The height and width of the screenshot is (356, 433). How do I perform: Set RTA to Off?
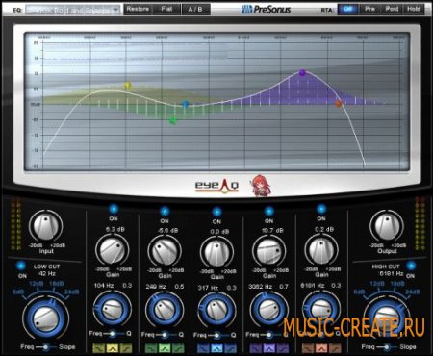point(348,9)
